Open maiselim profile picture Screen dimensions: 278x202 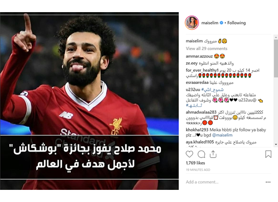pos(192,23)
